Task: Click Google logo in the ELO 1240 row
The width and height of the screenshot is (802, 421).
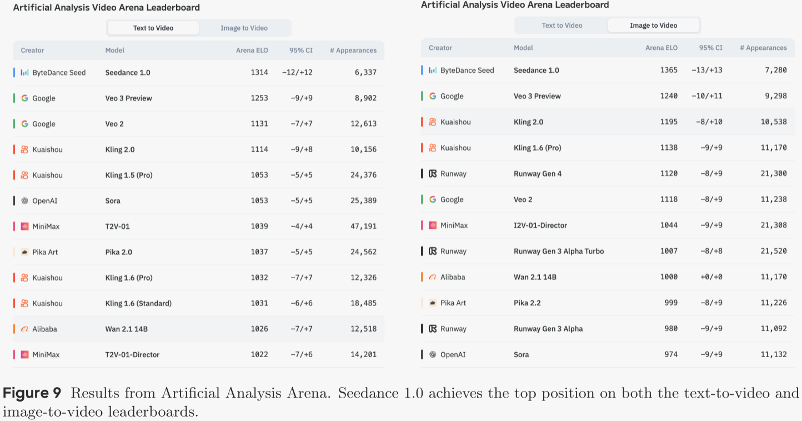Action: (433, 96)
